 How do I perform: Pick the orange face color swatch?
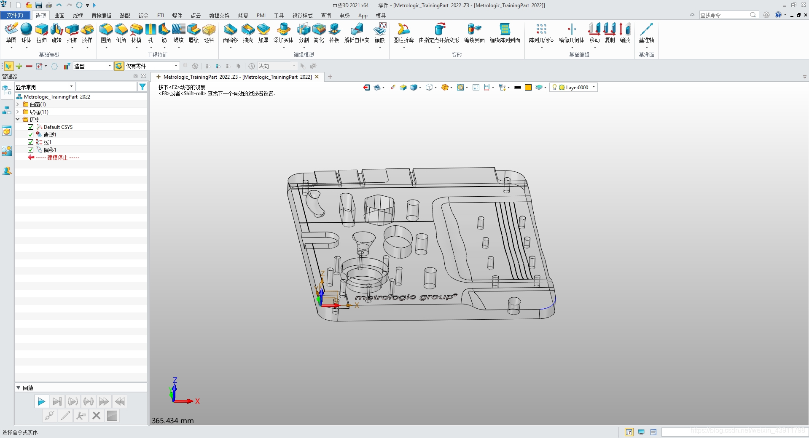[x=528, y=87]
